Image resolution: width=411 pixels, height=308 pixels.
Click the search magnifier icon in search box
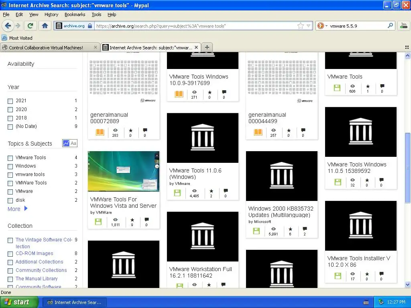pos(390,26)
